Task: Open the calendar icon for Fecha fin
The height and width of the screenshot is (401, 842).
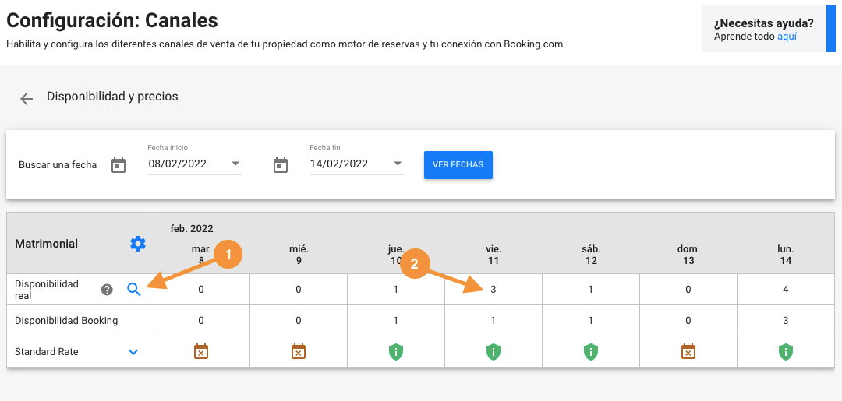Action: pyautogui.click(x=281, y=165)
